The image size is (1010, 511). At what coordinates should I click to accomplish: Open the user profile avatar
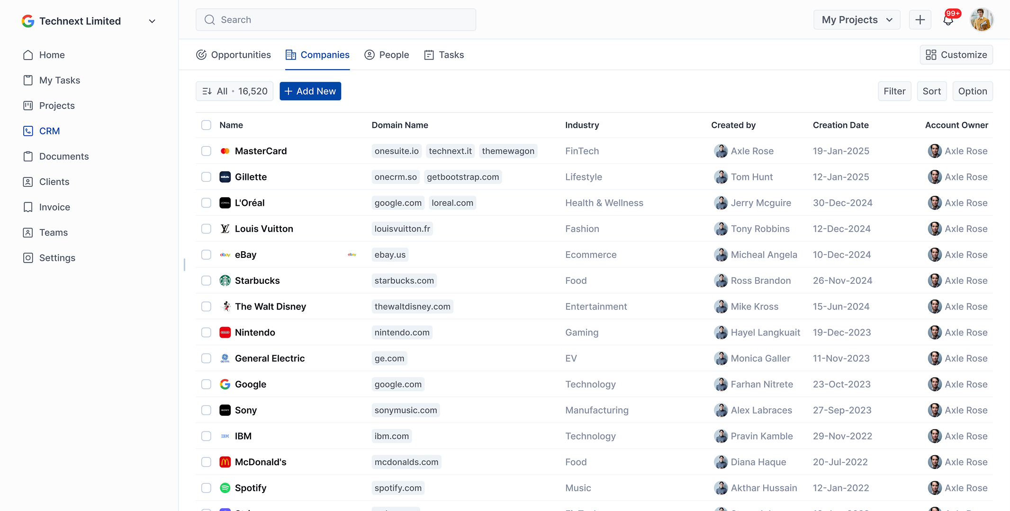[x=982, y=20]
